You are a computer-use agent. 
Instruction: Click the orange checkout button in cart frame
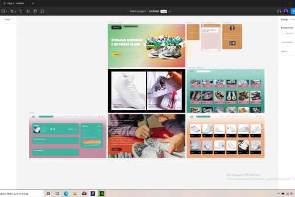coord(91,141)
